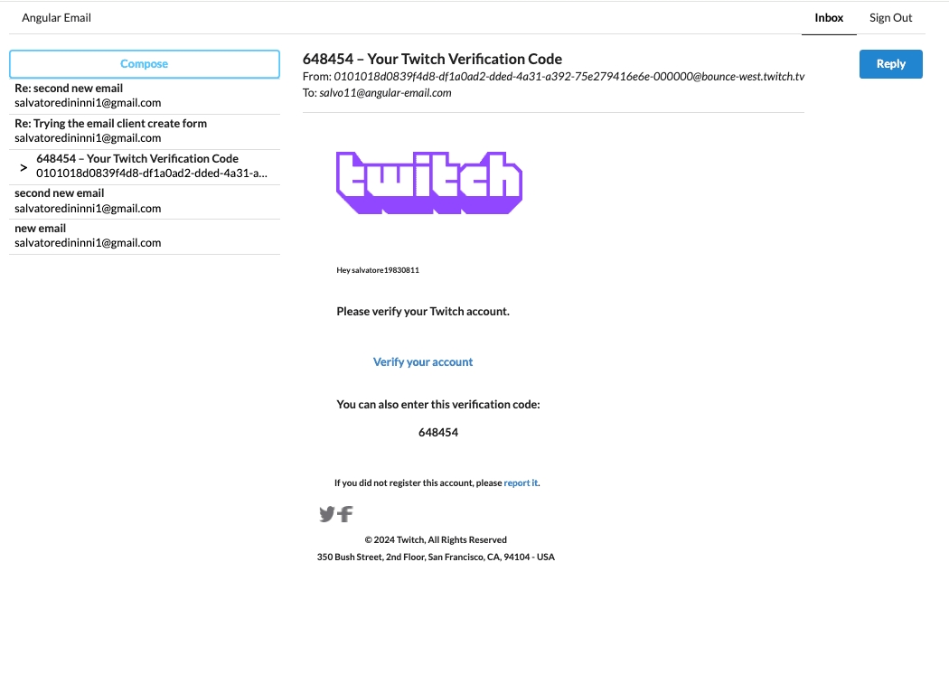The image size is (949, 684).
Task: Click the recipient address salvo11@angular-email.com
Action: point(385,93)
